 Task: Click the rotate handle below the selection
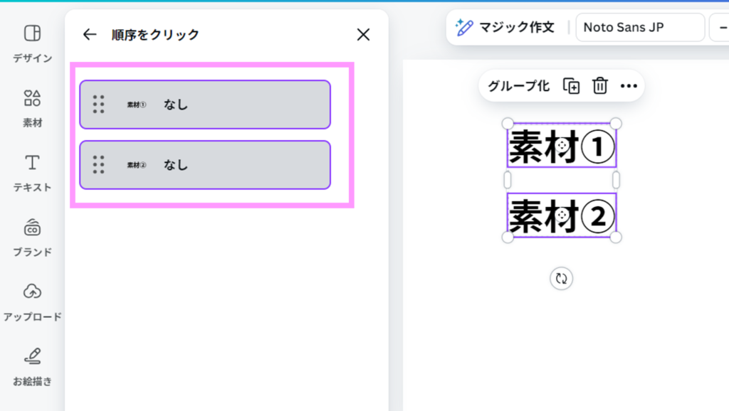[561, 278]
